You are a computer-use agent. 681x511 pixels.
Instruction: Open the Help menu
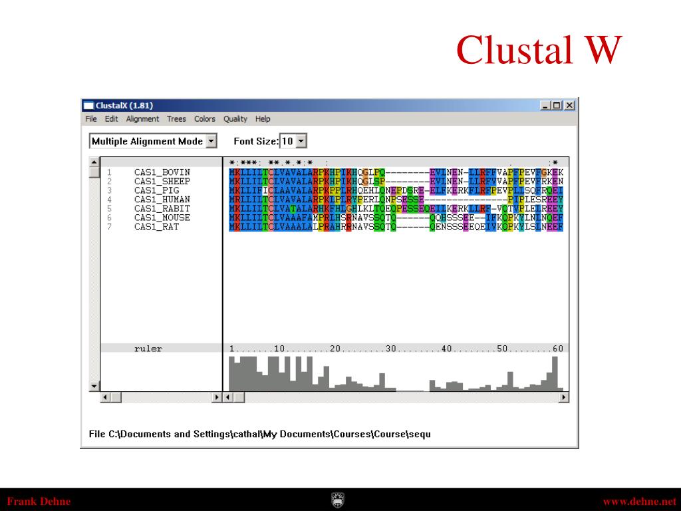[262, 118]
